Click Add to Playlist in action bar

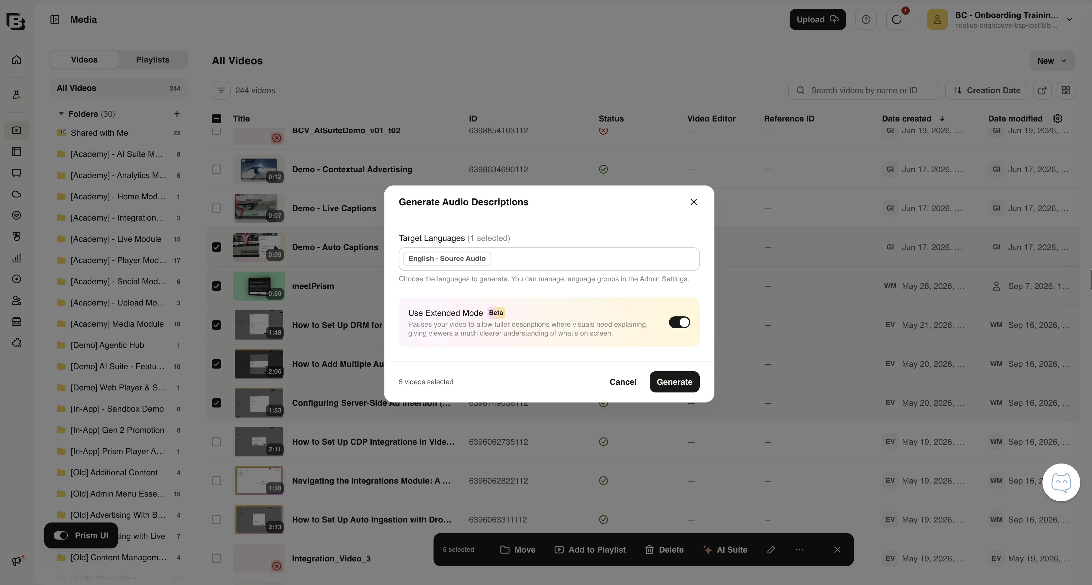(590, 549)
